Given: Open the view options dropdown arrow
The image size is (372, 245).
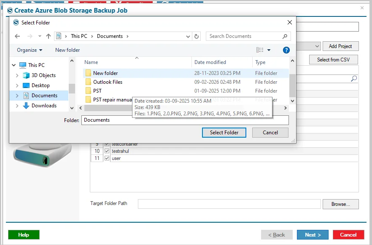Looking at the screenshot, I should tap(269, 50).
